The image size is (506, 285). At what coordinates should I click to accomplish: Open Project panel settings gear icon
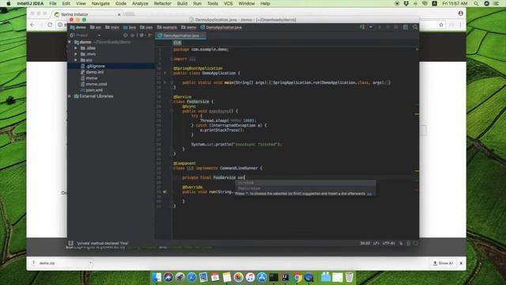tap(142, 35)
